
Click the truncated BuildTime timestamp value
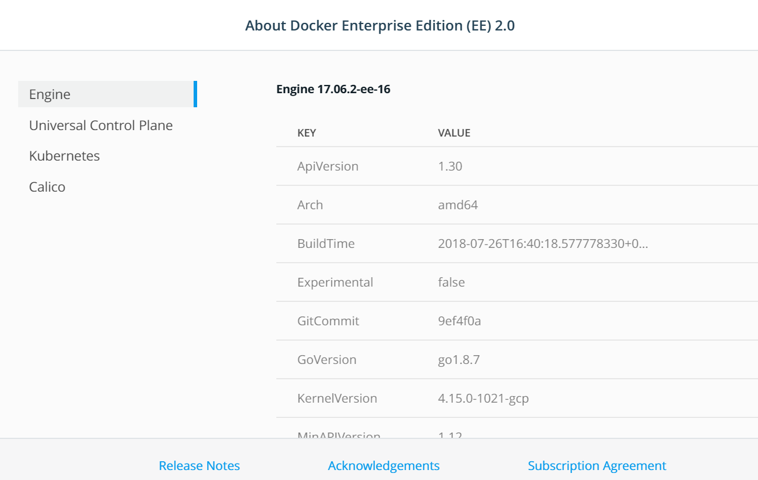(543, 244)
